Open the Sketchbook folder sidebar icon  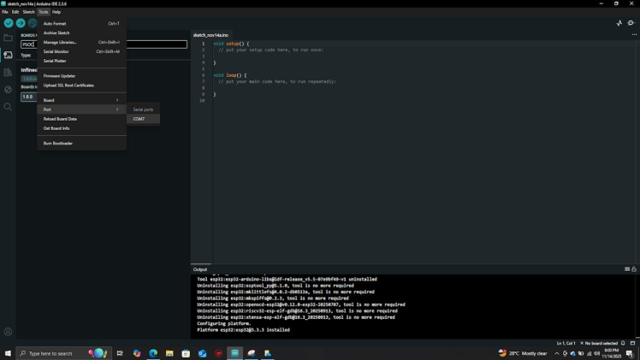8,38
